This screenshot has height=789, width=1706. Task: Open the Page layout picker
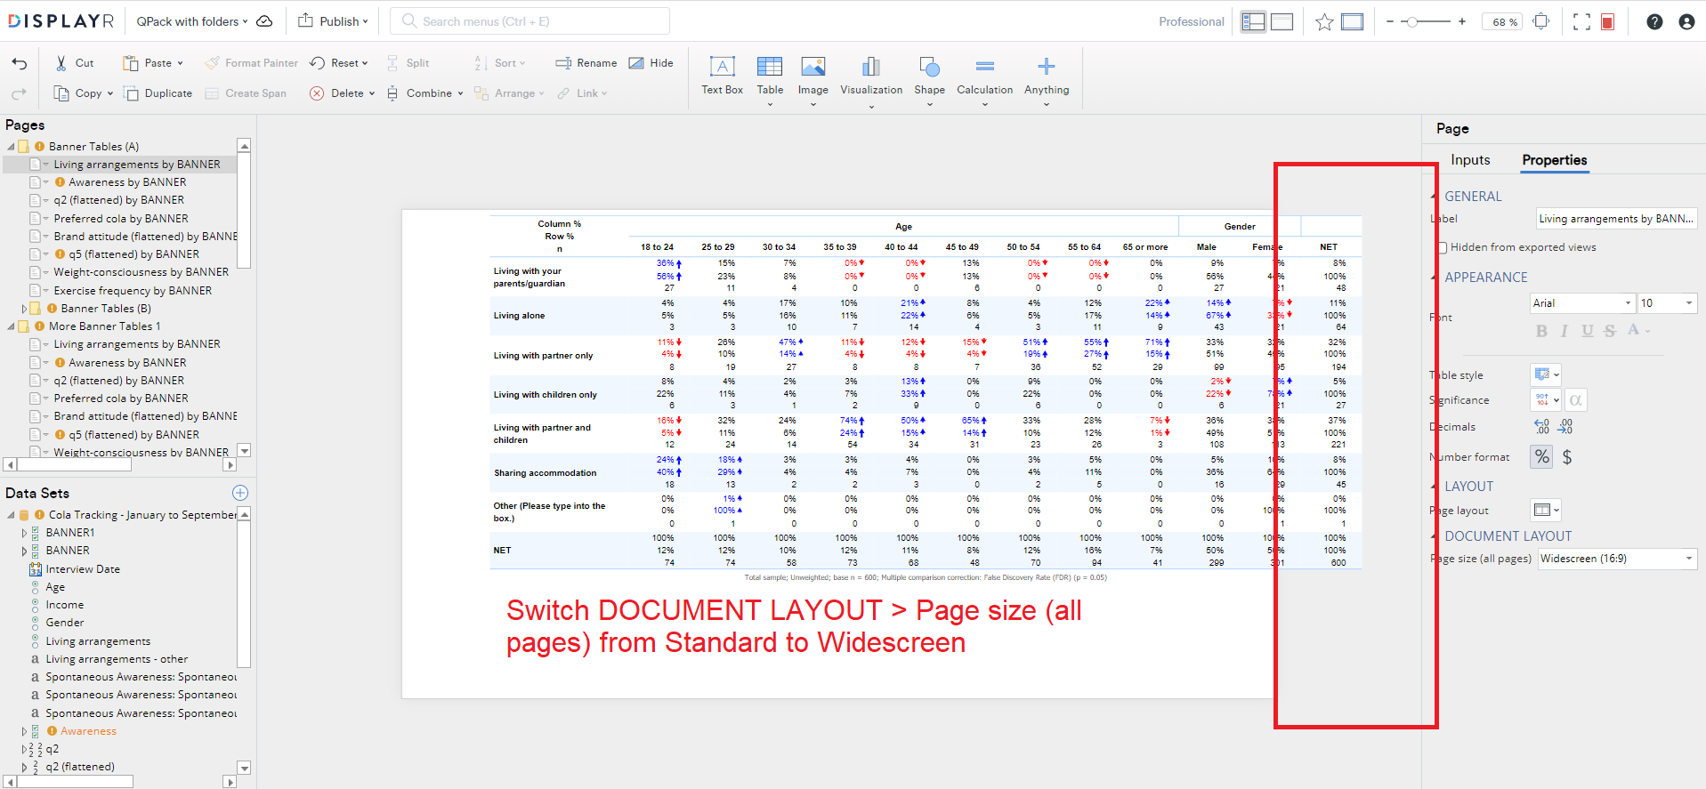point(1545,510)
